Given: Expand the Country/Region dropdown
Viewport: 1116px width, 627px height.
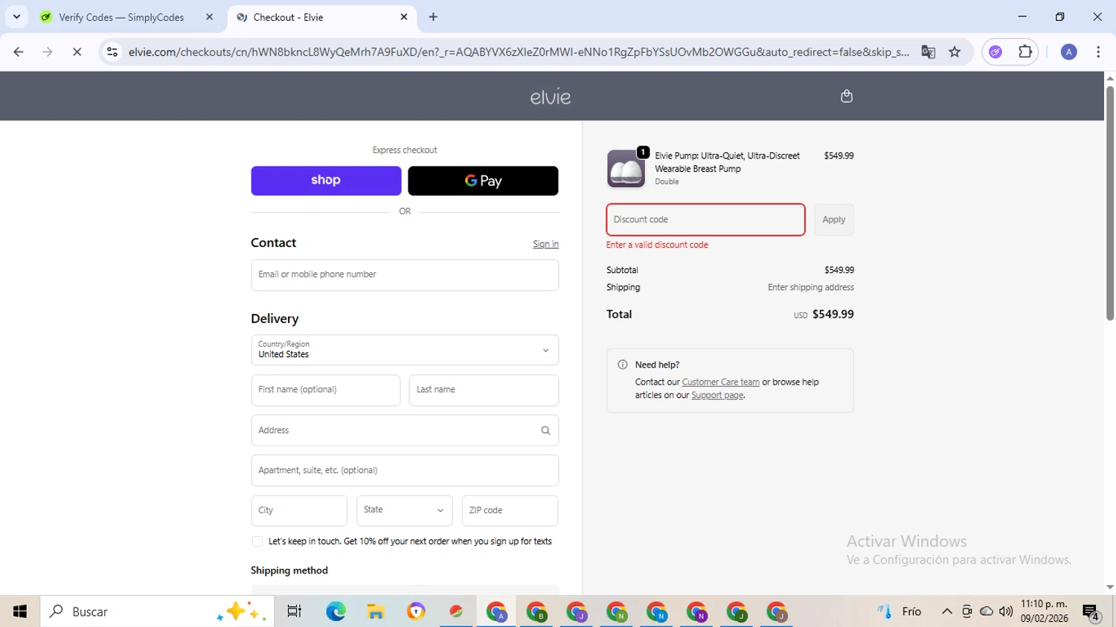Looking at the screenshot, I should point(405,350).
